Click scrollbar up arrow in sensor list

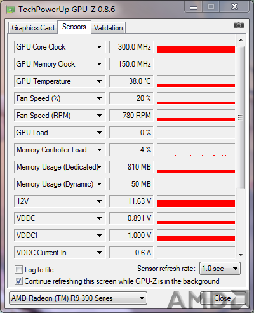point(241,40)
